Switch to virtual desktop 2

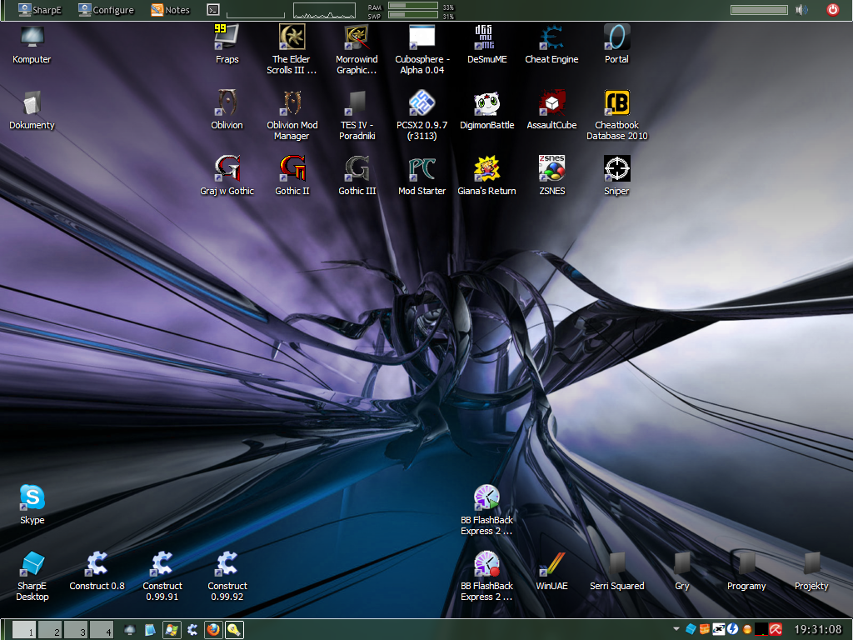(51, 630)
